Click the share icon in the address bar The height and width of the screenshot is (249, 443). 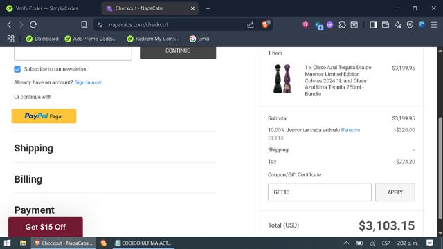(251, 25)
